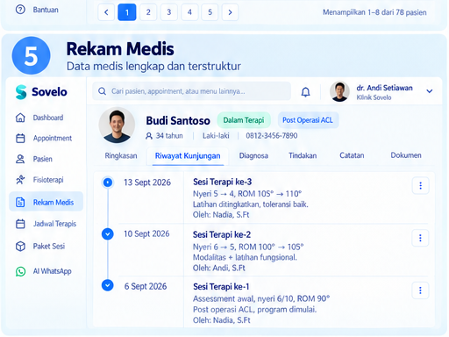449x337 pixels.
Task: Click the Sovelo logo
Action: point(41,92)
